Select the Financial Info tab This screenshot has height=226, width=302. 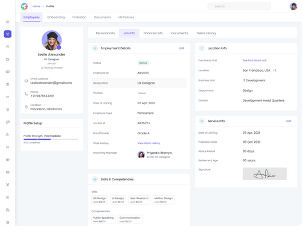[153, 33]
